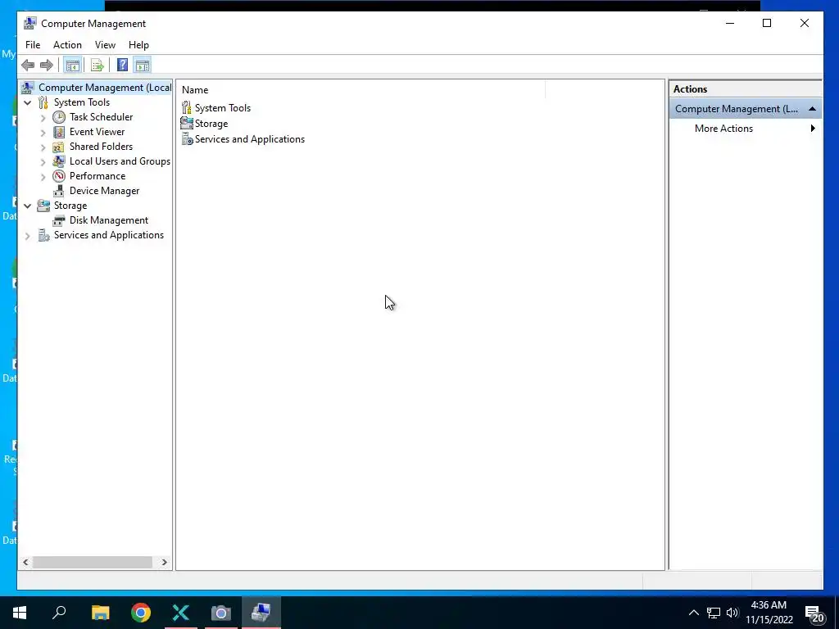Select Event Viewer icon in tree

(59, 132)
